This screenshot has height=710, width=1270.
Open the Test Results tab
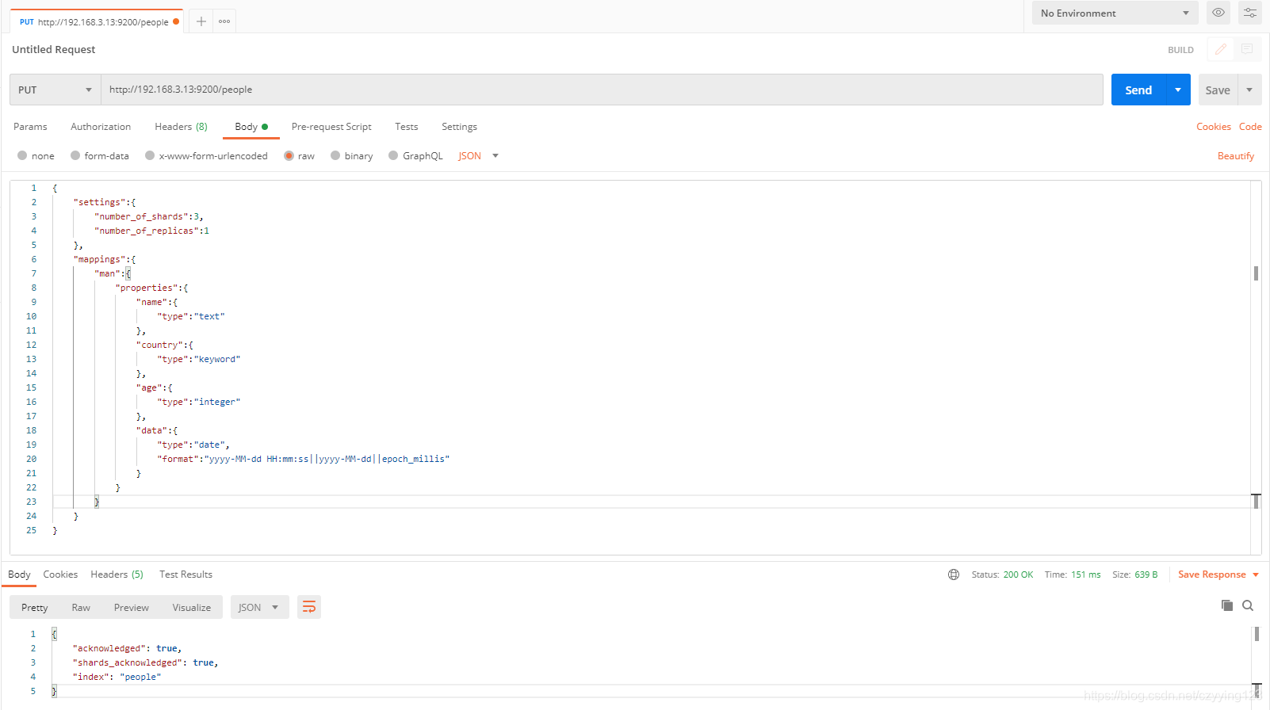(x=186, y=574)
